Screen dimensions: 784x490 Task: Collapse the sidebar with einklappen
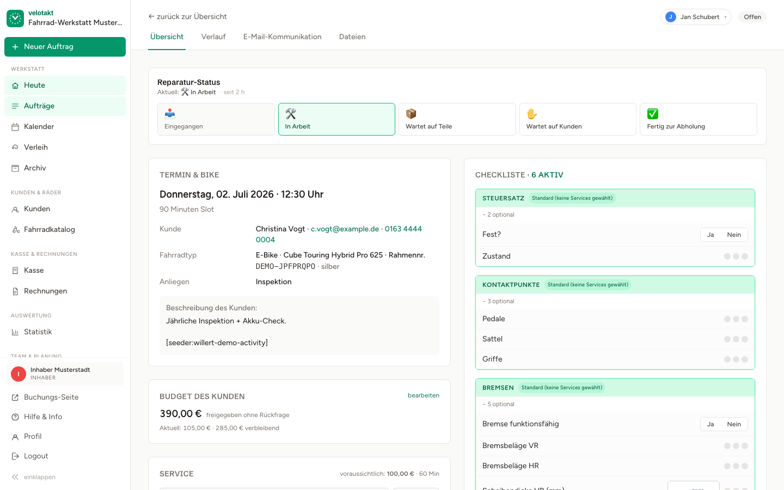pos(34,477)
